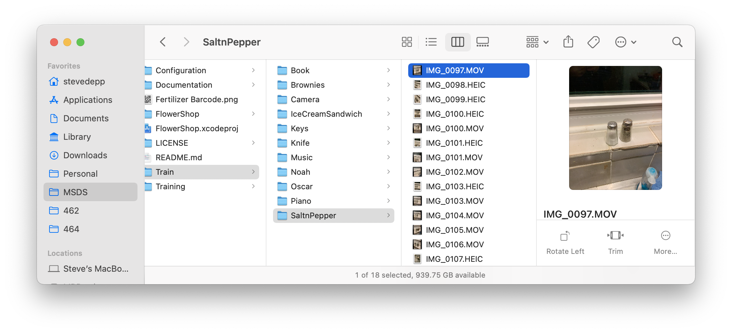Expand the Piano folder chevron

tap(388, 201)
